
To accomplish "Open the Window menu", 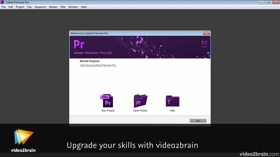I will (73, 7).
